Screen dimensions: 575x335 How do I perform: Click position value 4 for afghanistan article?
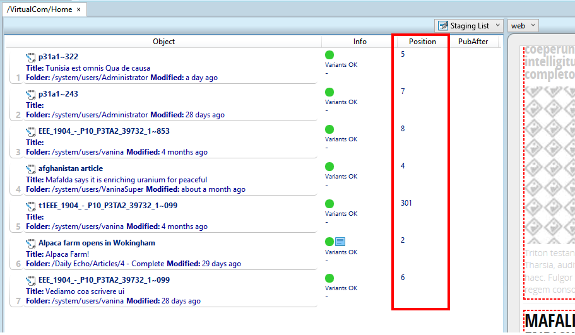click(x=403, y=166)
